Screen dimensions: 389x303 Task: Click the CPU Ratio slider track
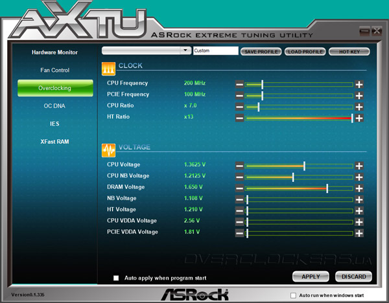(299, 107)
